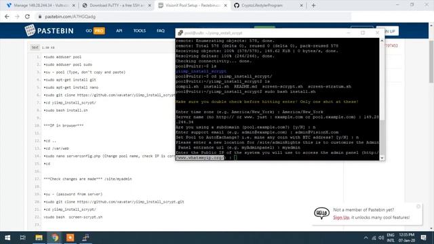
Task: Switch to the Download PuTTY tab
Action: click(116, 5)
